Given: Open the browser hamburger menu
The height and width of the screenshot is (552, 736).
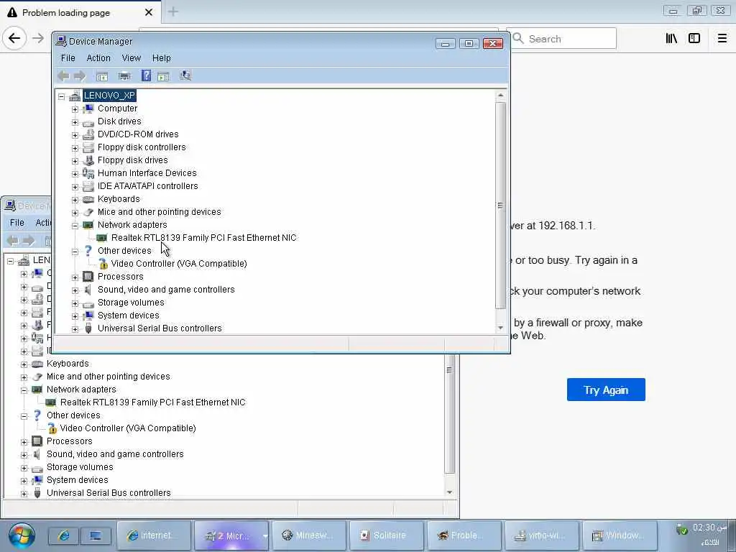Looking at the screenshot, I should 722,39.
